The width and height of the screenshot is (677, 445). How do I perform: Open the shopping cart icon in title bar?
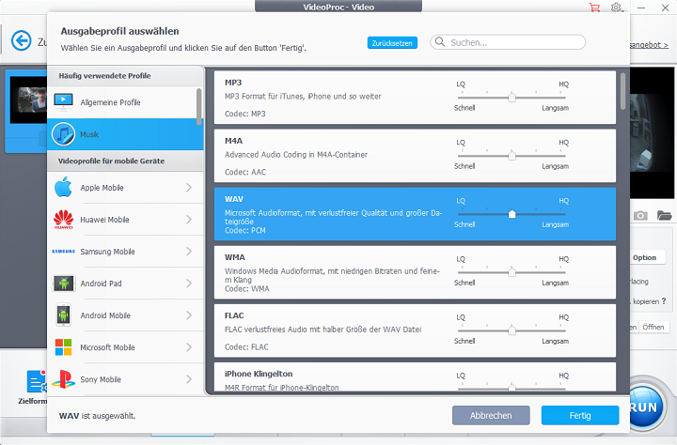594,8
